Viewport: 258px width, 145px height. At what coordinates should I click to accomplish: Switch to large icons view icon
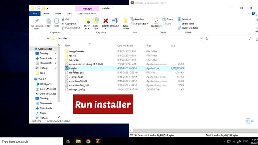click(252, 121)
